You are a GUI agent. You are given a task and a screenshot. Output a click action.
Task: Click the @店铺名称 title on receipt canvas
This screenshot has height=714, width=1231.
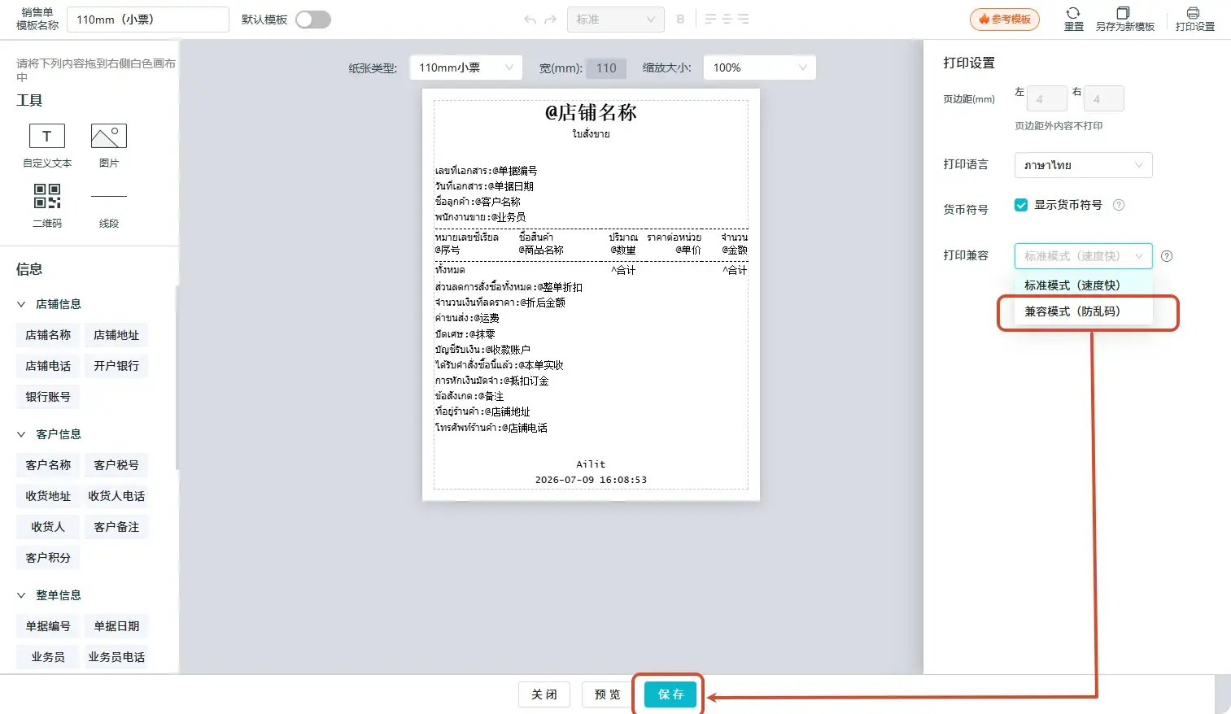tap(591, 112)
